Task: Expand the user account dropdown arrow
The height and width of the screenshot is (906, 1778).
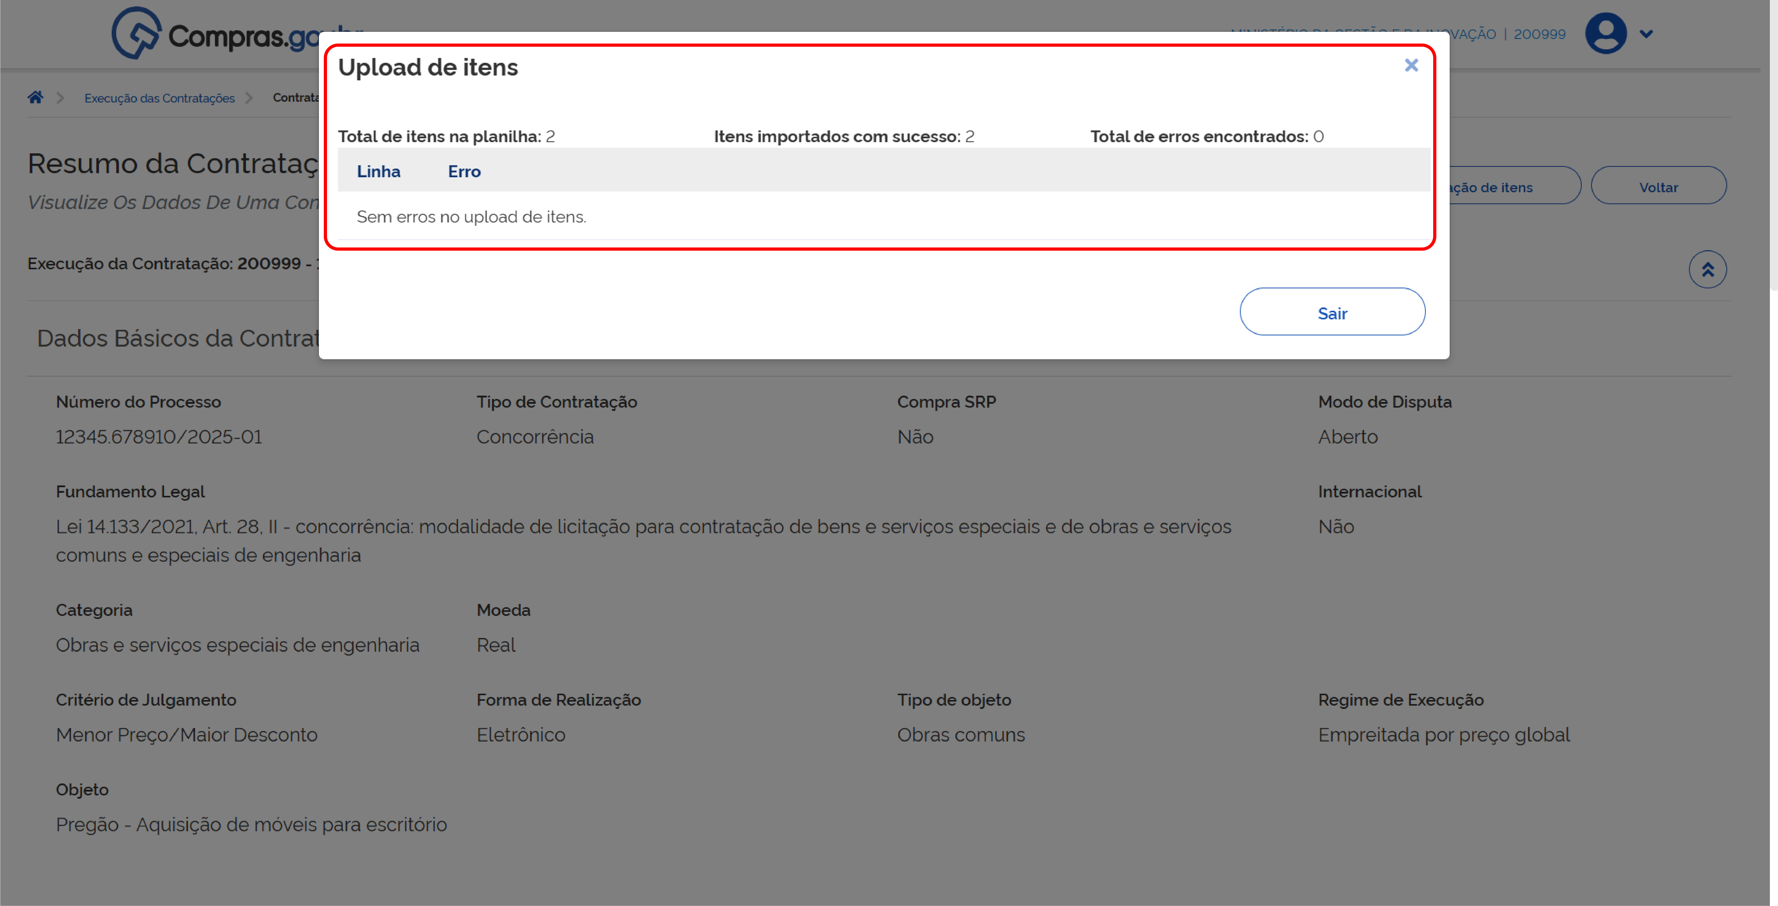Action: pos(1646,34)
